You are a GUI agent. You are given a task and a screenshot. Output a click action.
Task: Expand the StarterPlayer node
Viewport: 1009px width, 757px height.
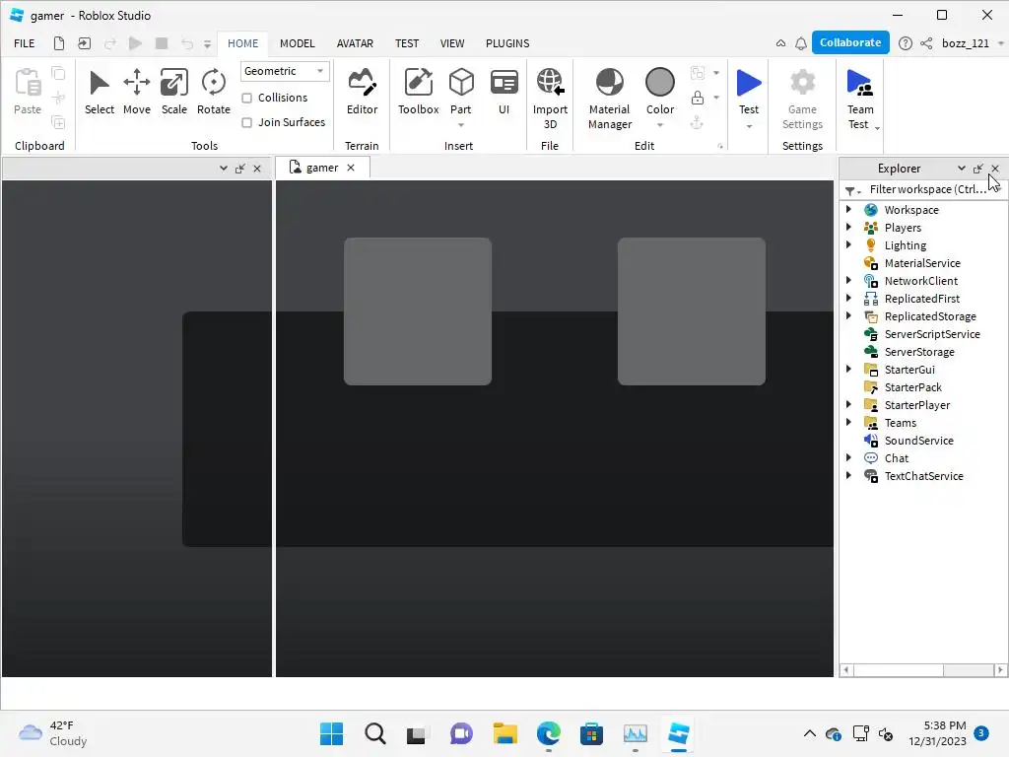(848, 404)
